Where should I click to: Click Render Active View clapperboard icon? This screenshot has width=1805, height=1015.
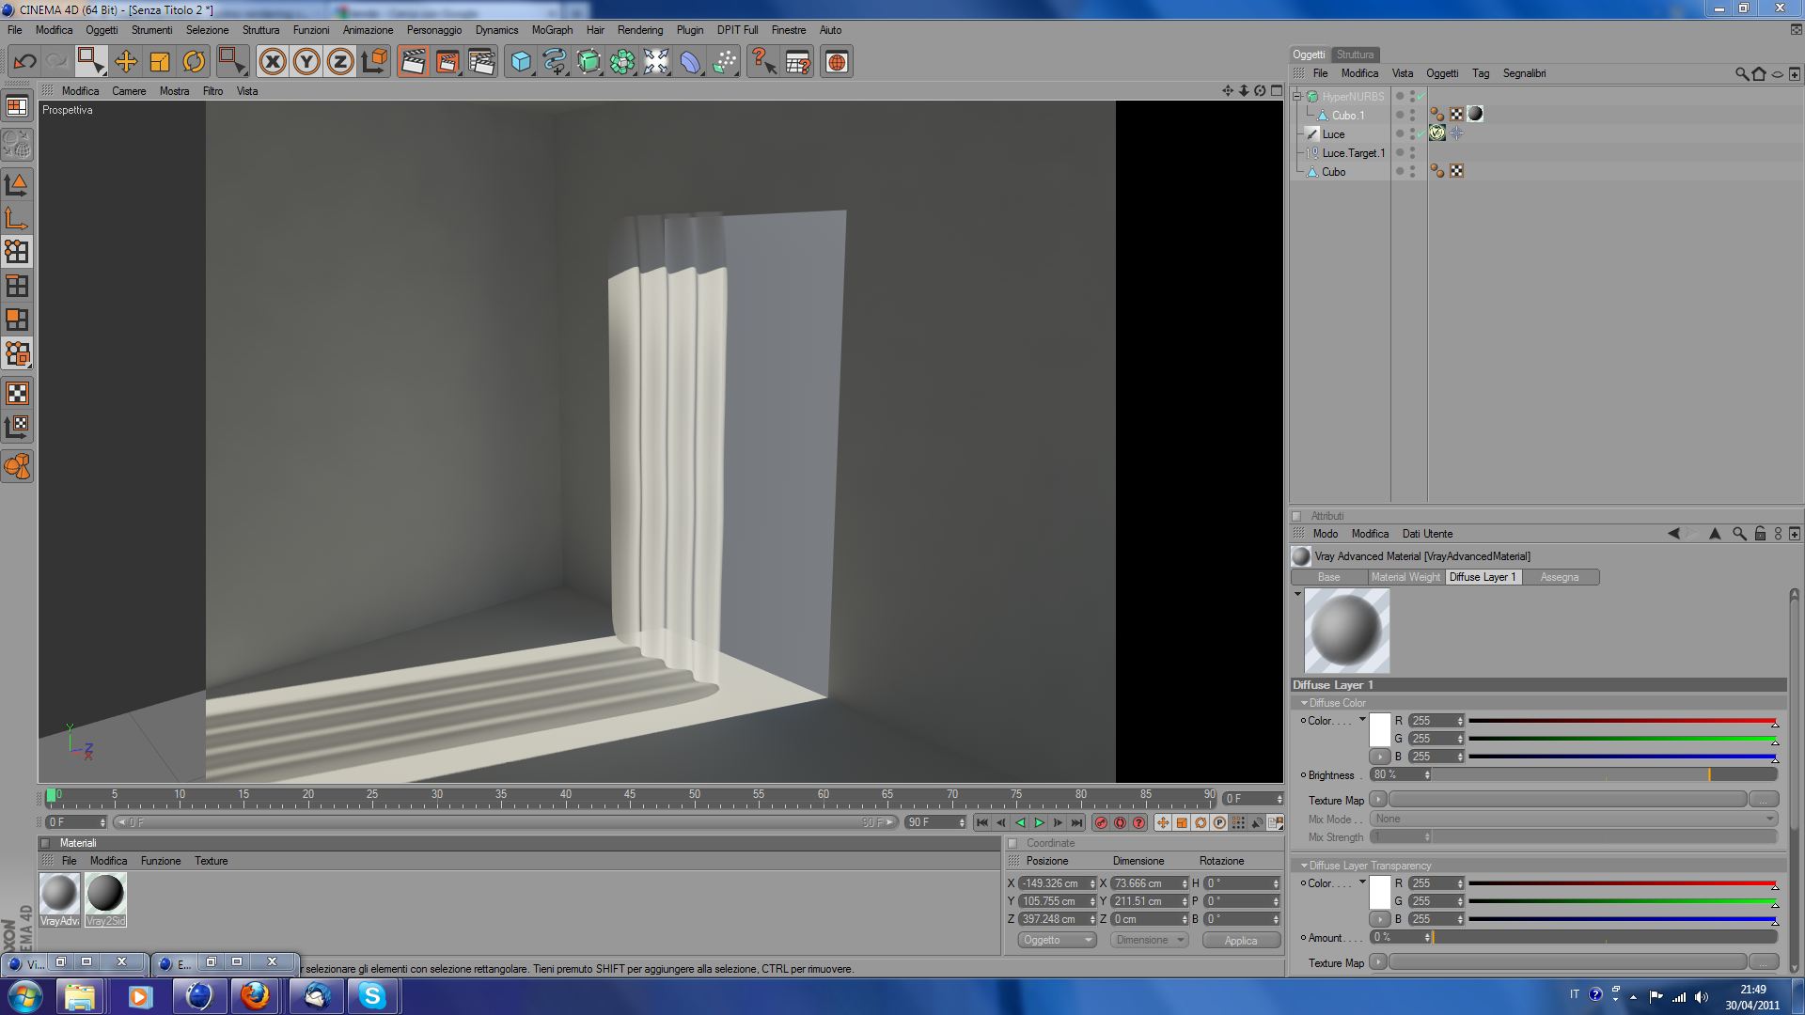click(413, 62)
